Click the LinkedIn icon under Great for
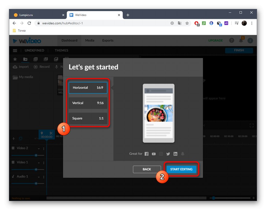 (175, 154)
